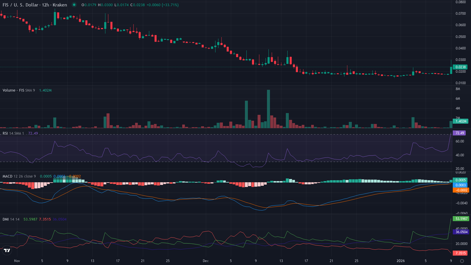Click the low value L0.0174
471x265 pixels.
click(x=121, y=5)
